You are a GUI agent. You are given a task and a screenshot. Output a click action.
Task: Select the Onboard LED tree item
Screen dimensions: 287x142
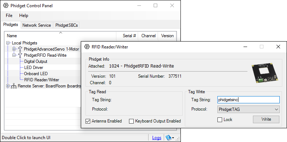36,74
